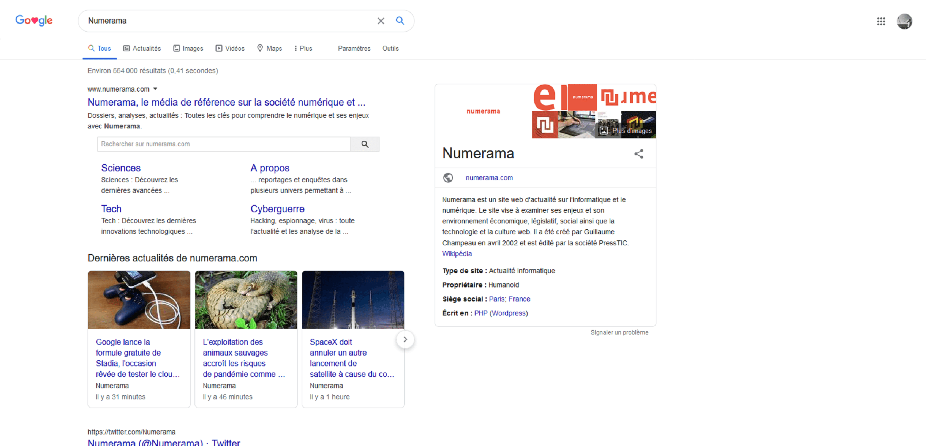Open the animaux sauvages article headline
Image resolution: width=926 pixels, height=446 pixels.
tap(244, 358)
